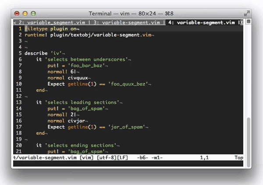This screenshot has width=263, height=185.
Task: Click line number 12 in gutter
Action: coord(19,96)
